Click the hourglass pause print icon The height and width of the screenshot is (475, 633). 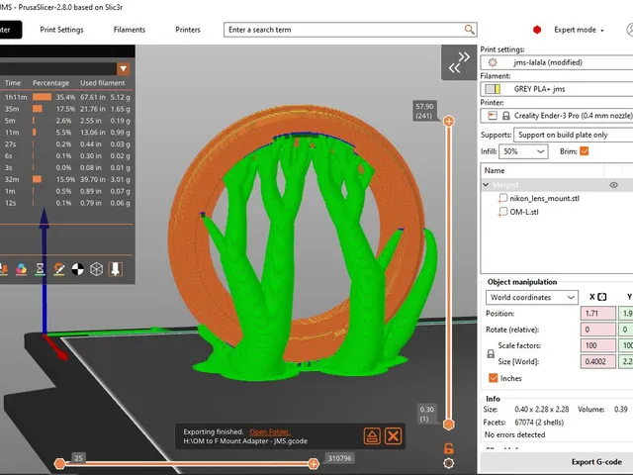(x=40, y=269)
